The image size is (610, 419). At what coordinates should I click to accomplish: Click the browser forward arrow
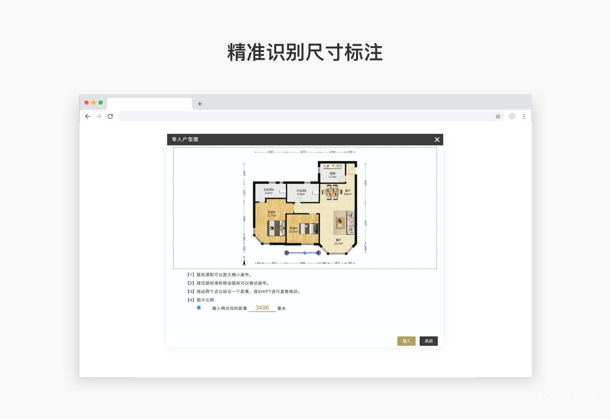pos(99,116)
